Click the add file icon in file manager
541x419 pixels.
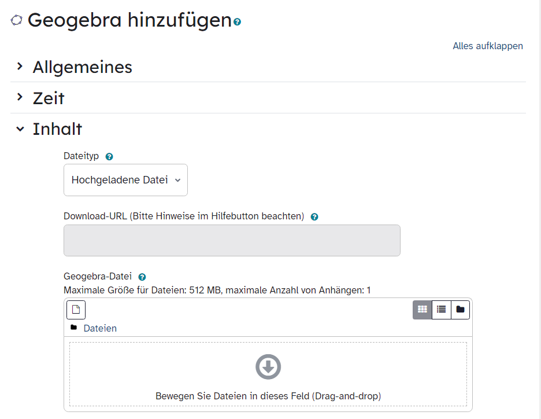76,310
